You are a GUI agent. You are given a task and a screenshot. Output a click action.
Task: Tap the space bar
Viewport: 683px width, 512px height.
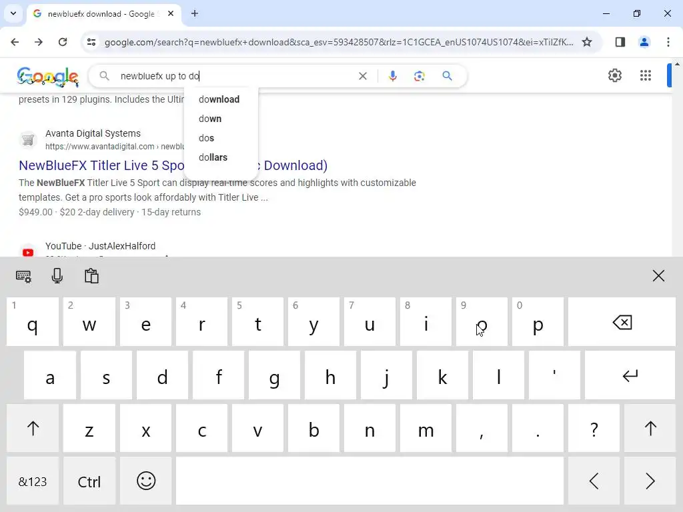(370, 481)
